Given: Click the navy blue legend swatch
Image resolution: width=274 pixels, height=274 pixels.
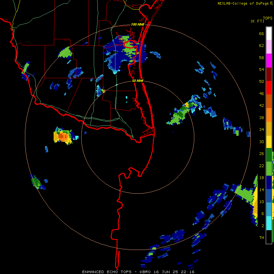Looking at the screenshot, I should (x=269, y=182).
